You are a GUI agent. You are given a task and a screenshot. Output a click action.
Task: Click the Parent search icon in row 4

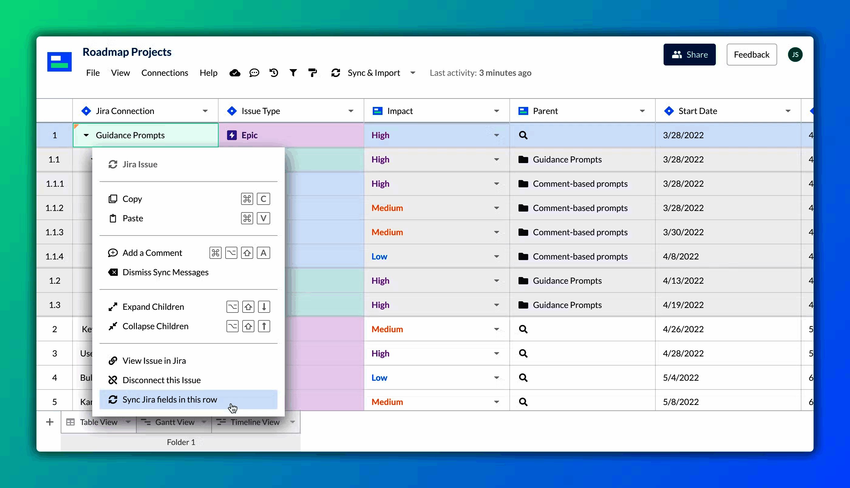click(x=523, y=378)
